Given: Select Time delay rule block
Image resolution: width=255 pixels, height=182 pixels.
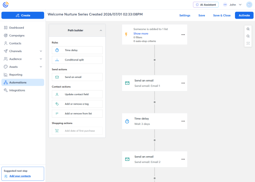Looking at the screenshot, I should pyautogui.click(x=77, y=50).
